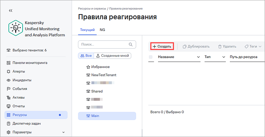Image resolution: width=265 pixels, height=137 pixels.
Task: Select Ресурсы in the sidebar
Action: coord(36,115)
